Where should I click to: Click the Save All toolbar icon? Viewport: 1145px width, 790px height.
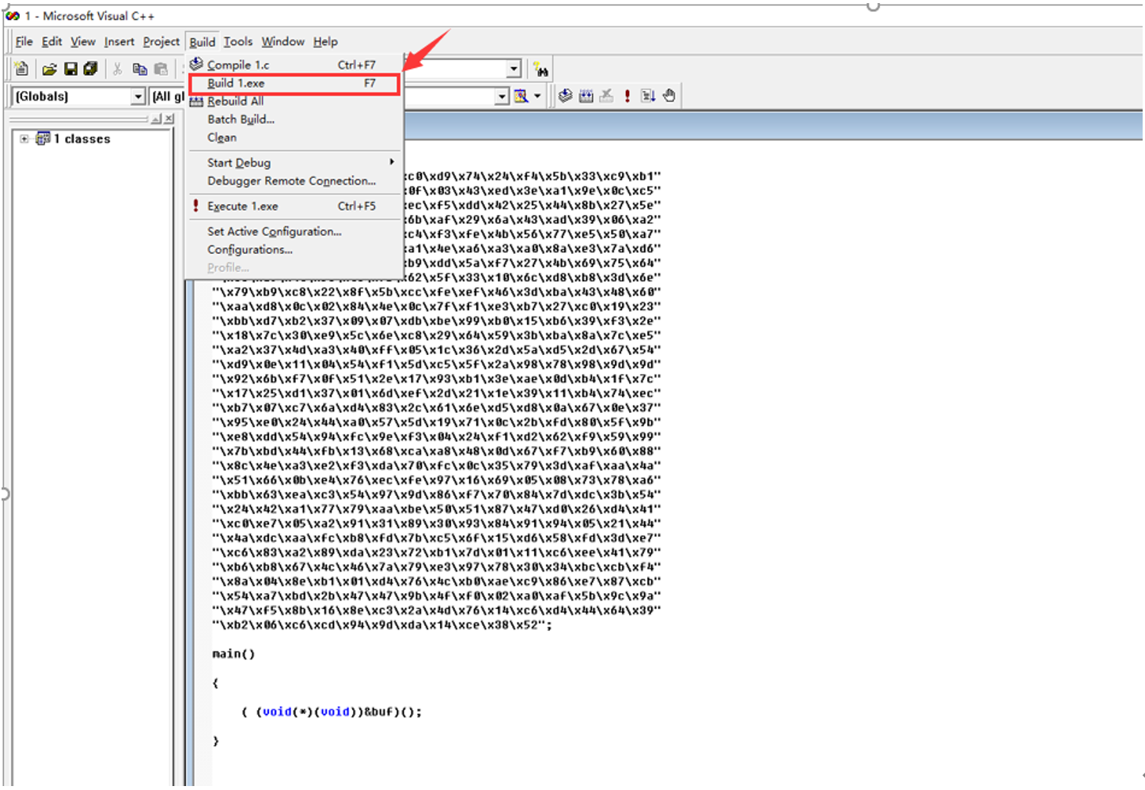click(x=91, y=70)
